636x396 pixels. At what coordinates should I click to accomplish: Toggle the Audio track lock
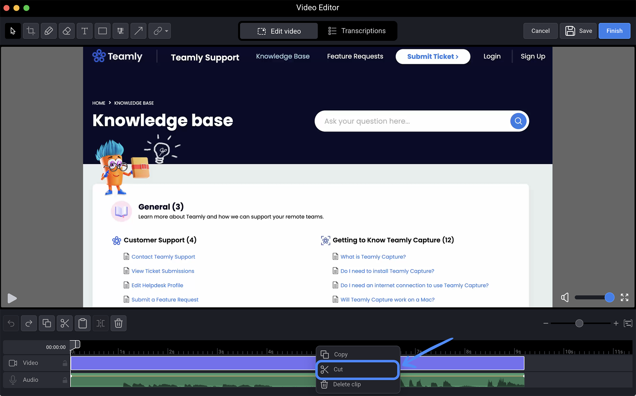65,380
